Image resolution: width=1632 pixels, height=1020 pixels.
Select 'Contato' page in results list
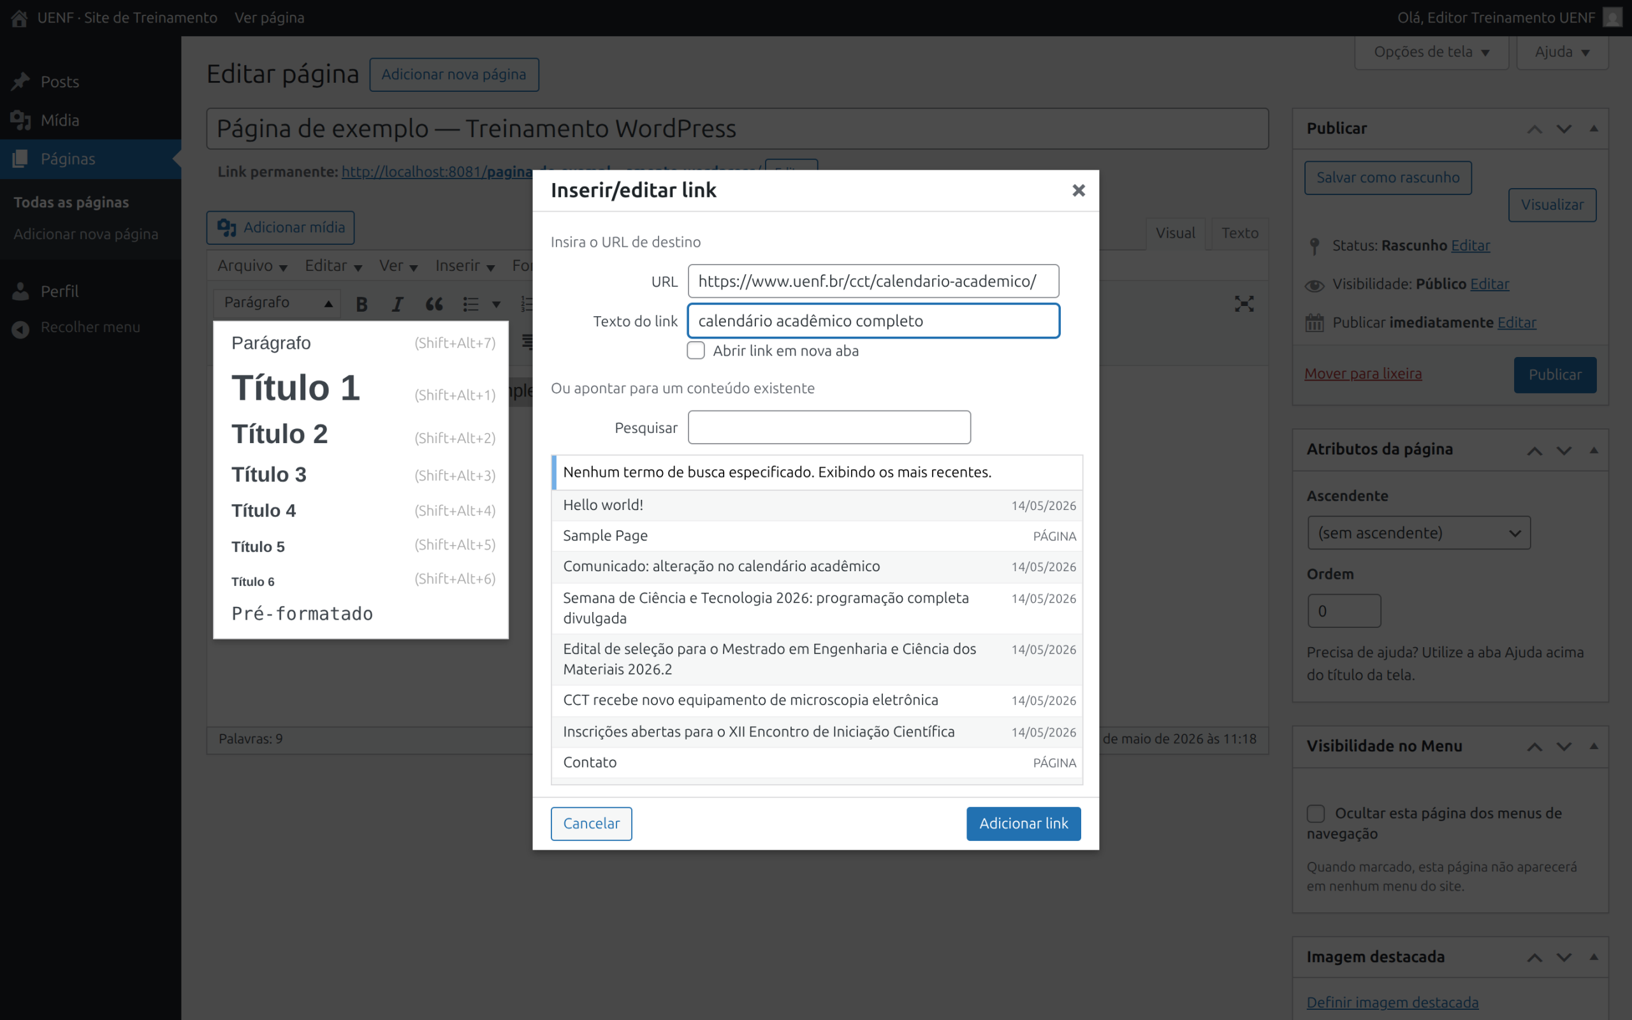click(x=817, y=763)
